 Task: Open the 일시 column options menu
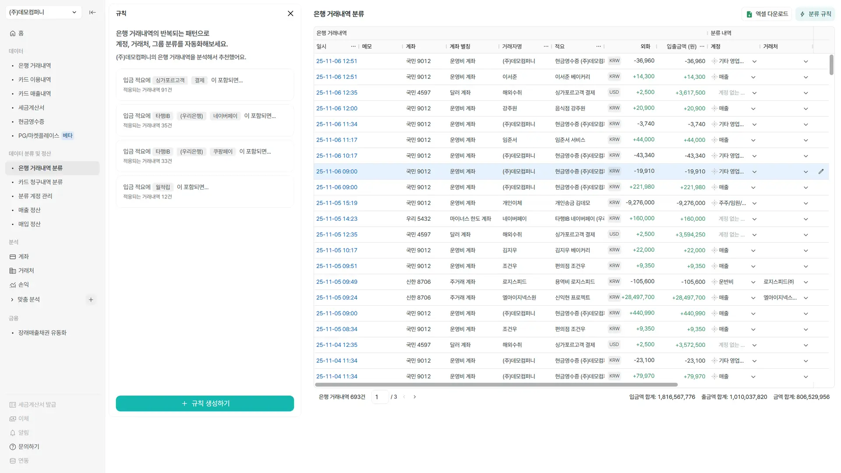[x=353, y=46]
